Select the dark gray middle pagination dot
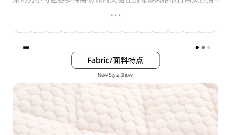The image size is (231, 135). (203, 47)
